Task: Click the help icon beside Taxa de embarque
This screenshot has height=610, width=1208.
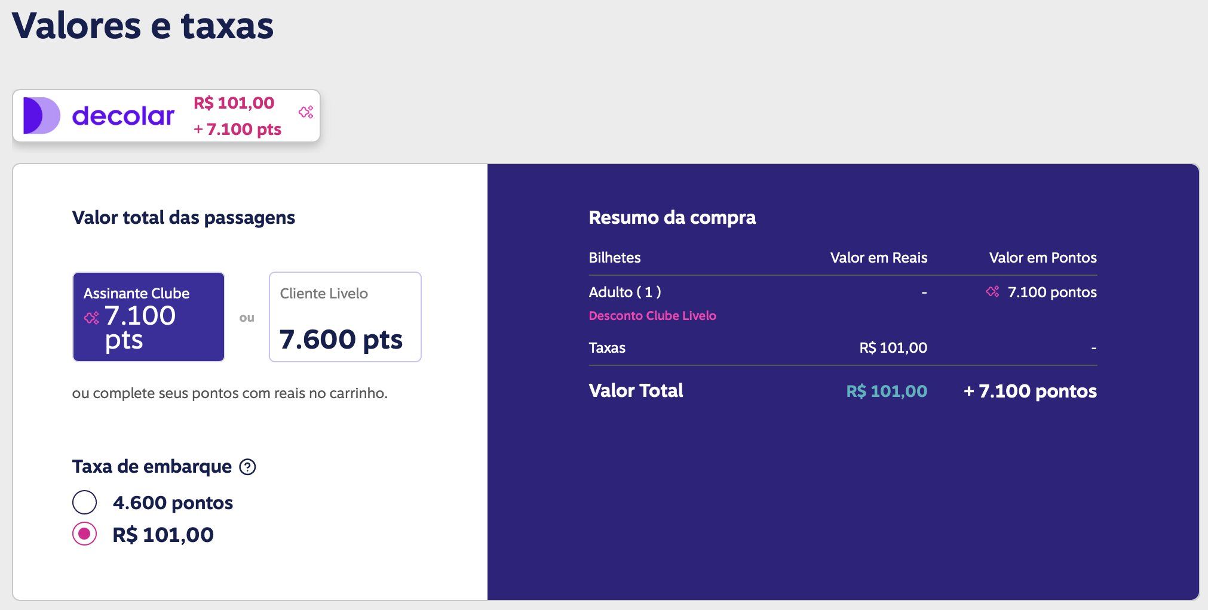Action: [247, 467]
